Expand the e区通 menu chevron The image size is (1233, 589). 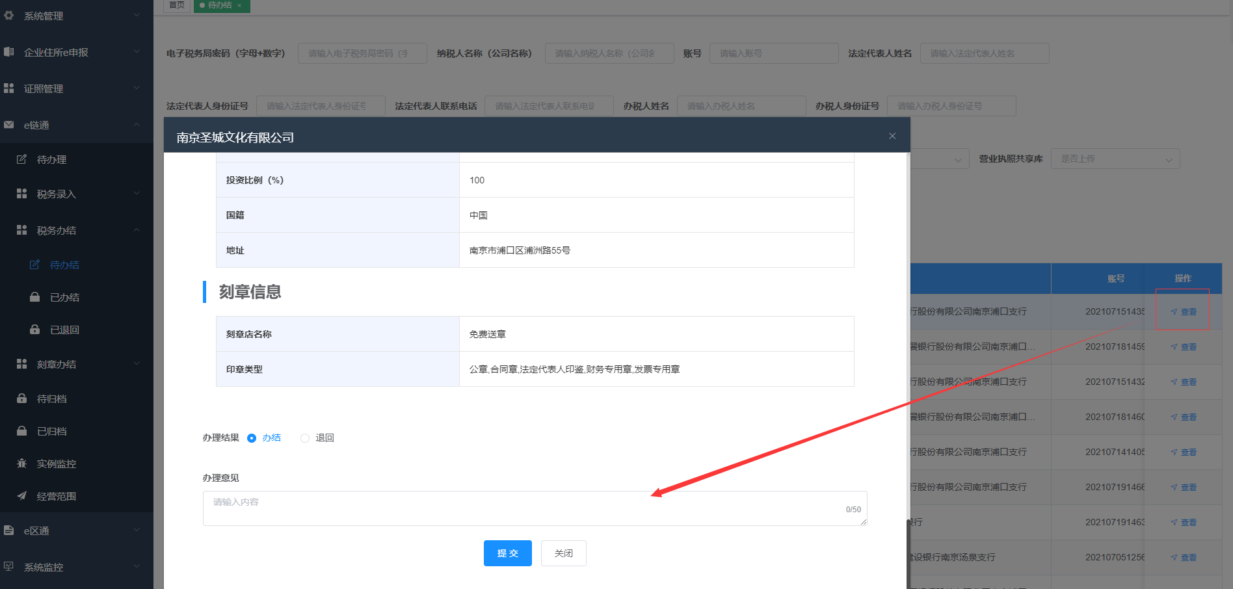pos(137,530)
